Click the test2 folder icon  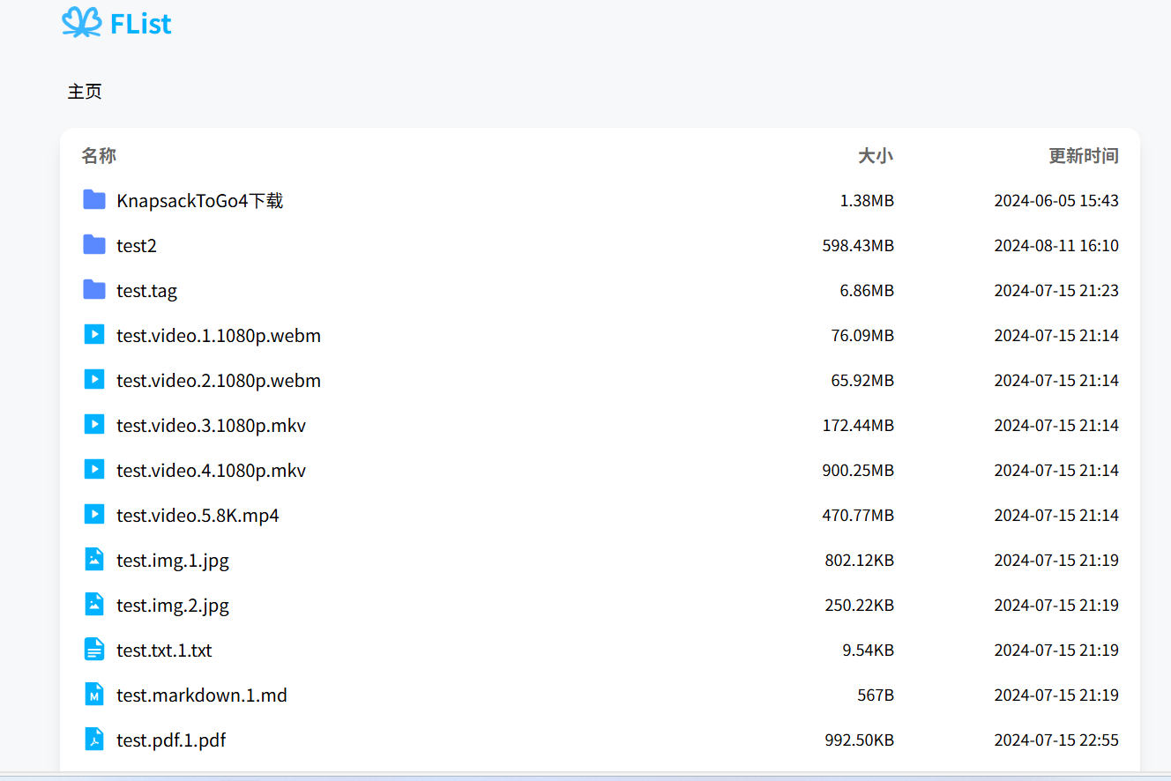pyautogui.click(x=94, y=245)
